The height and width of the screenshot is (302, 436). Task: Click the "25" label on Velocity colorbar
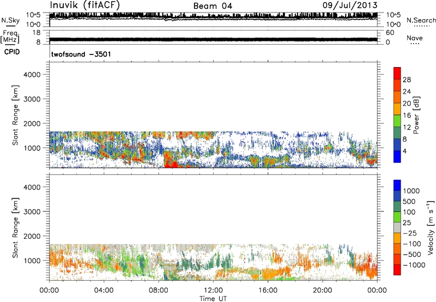[x=407, y=223]
